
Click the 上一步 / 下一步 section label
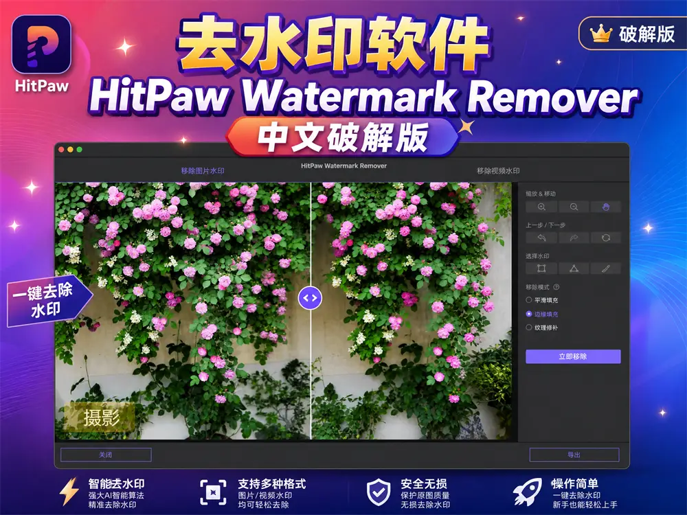pyautogui.click(x=545, y=225)
